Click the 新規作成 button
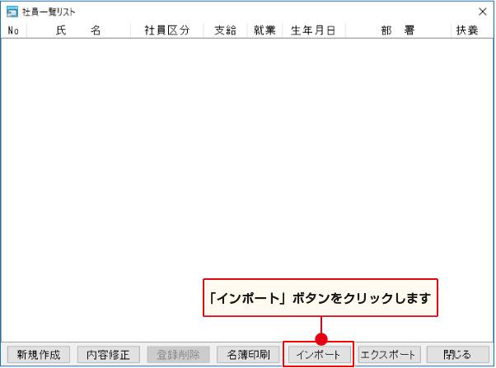496x368 pixels. pyautogui.click(x=38, y=354)
